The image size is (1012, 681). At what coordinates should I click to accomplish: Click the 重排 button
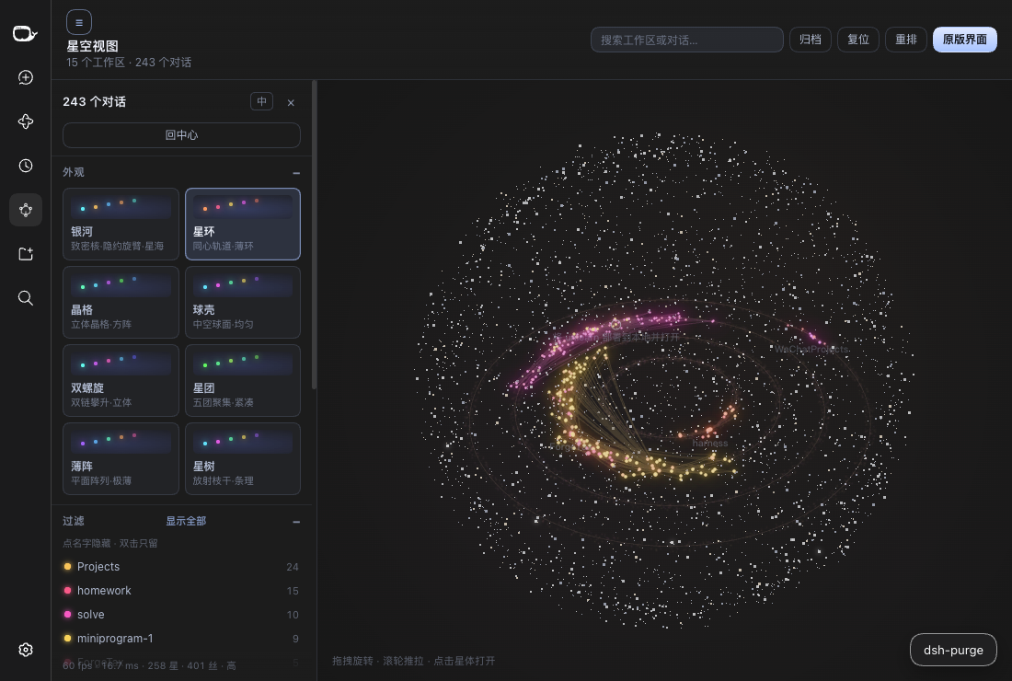(x=905, y=40)
